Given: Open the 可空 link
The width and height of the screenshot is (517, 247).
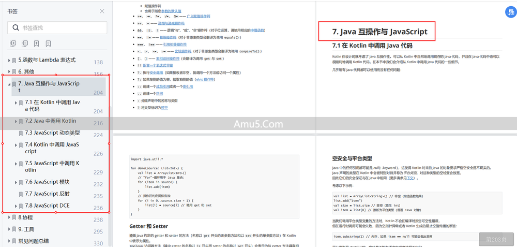Looking at the screenshot, I should pos(164,108).
